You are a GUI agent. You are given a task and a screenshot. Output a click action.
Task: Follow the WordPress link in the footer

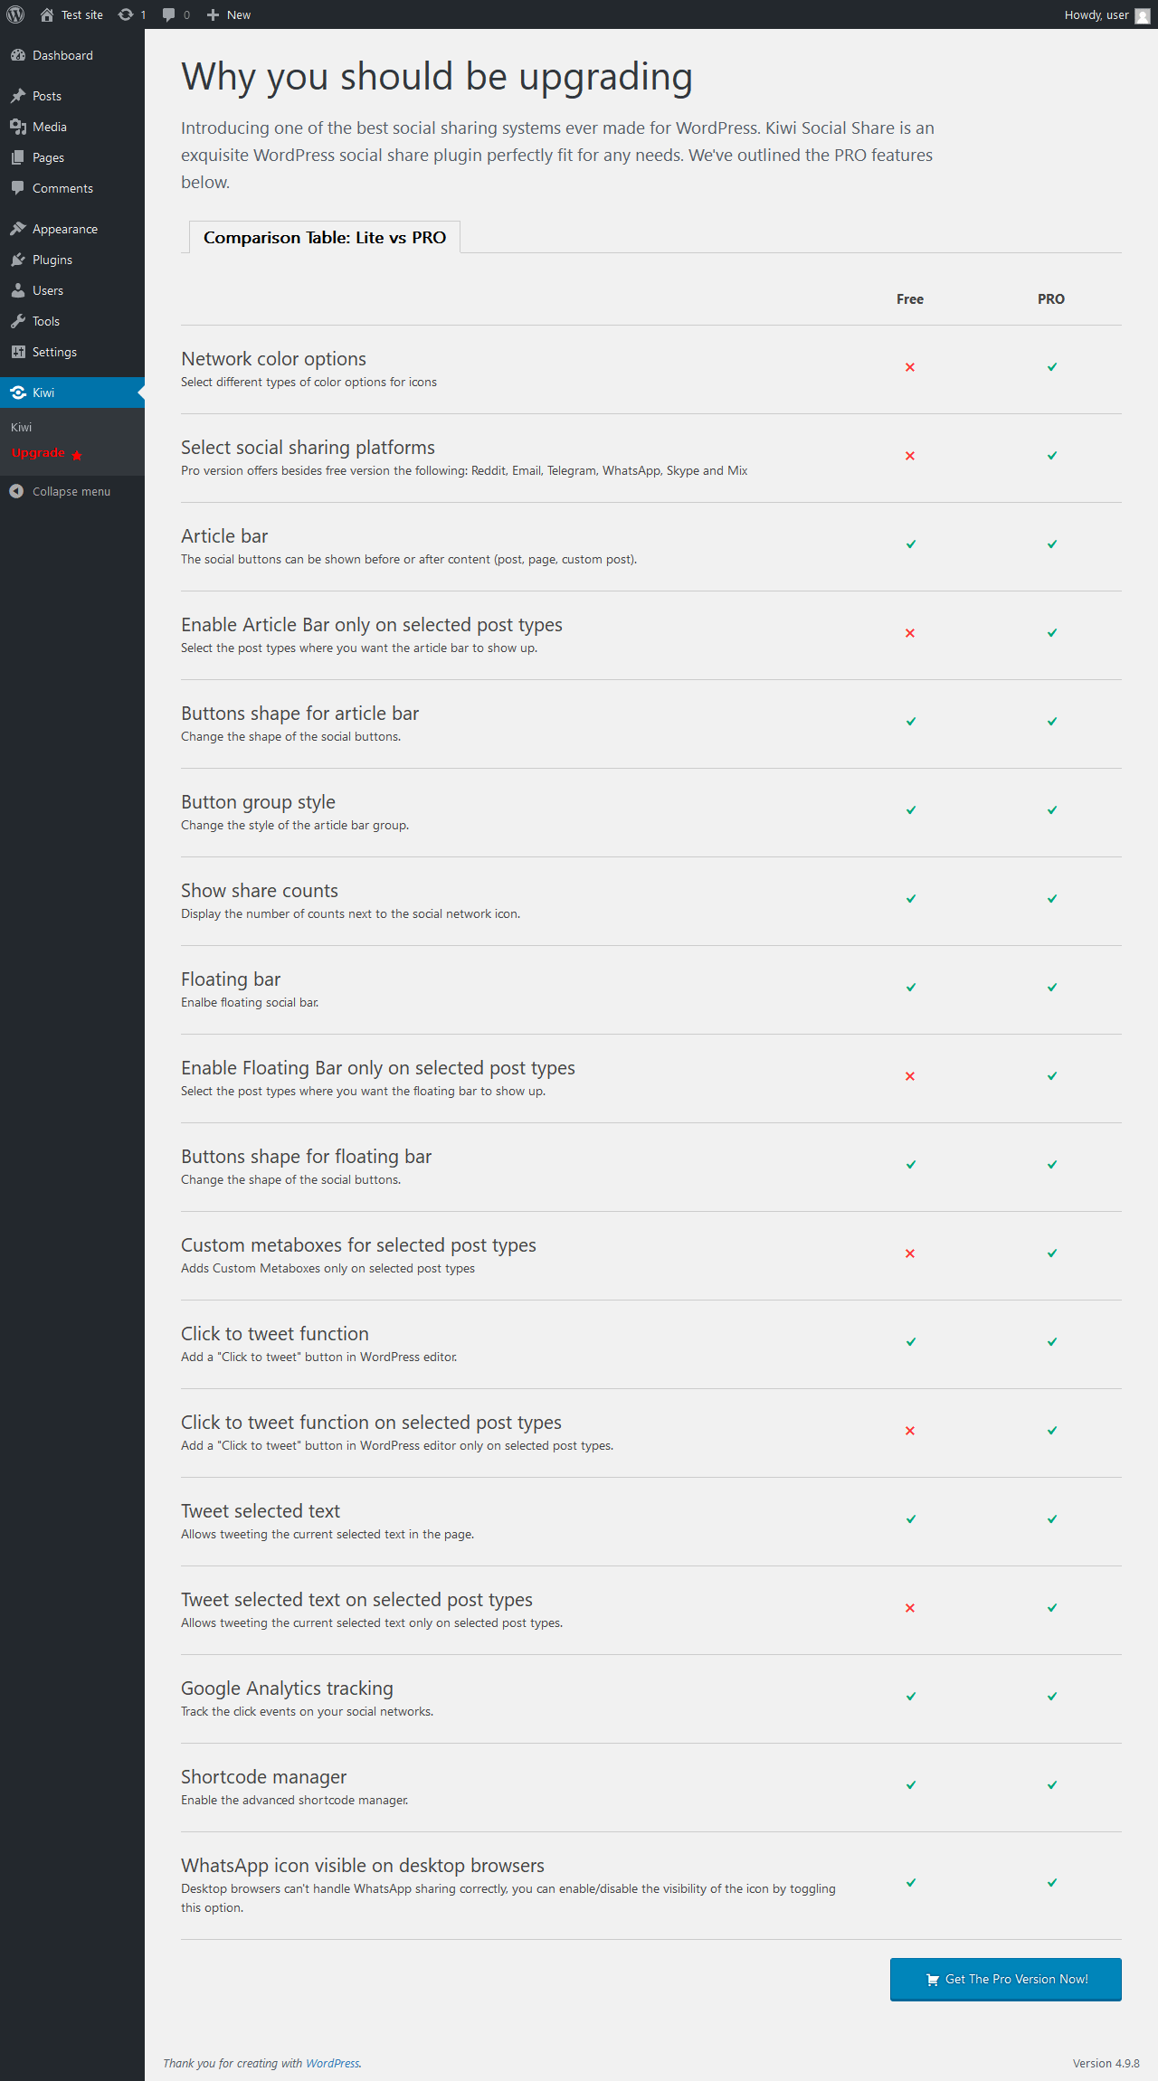pyautogui.click(x=332, y=2063)
